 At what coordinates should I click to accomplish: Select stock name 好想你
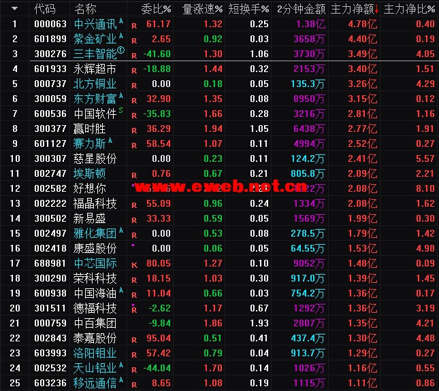coord(90,189)
